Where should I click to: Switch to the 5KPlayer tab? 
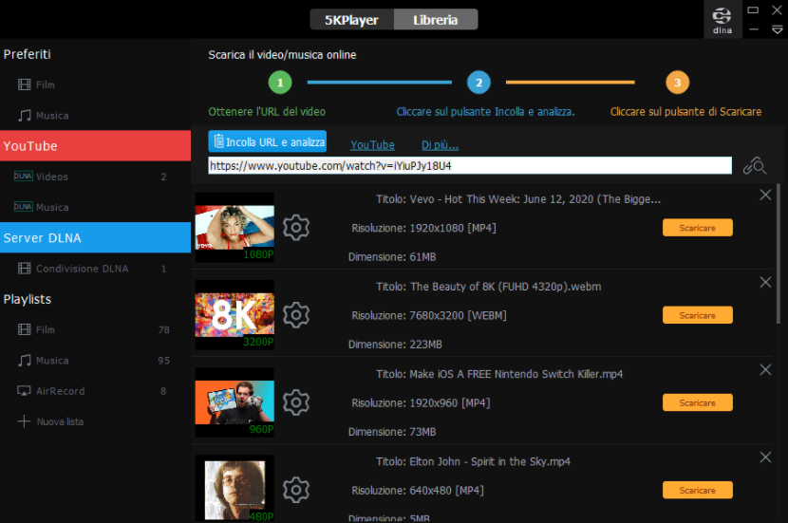pyautogui.click(x=352, y=20)
